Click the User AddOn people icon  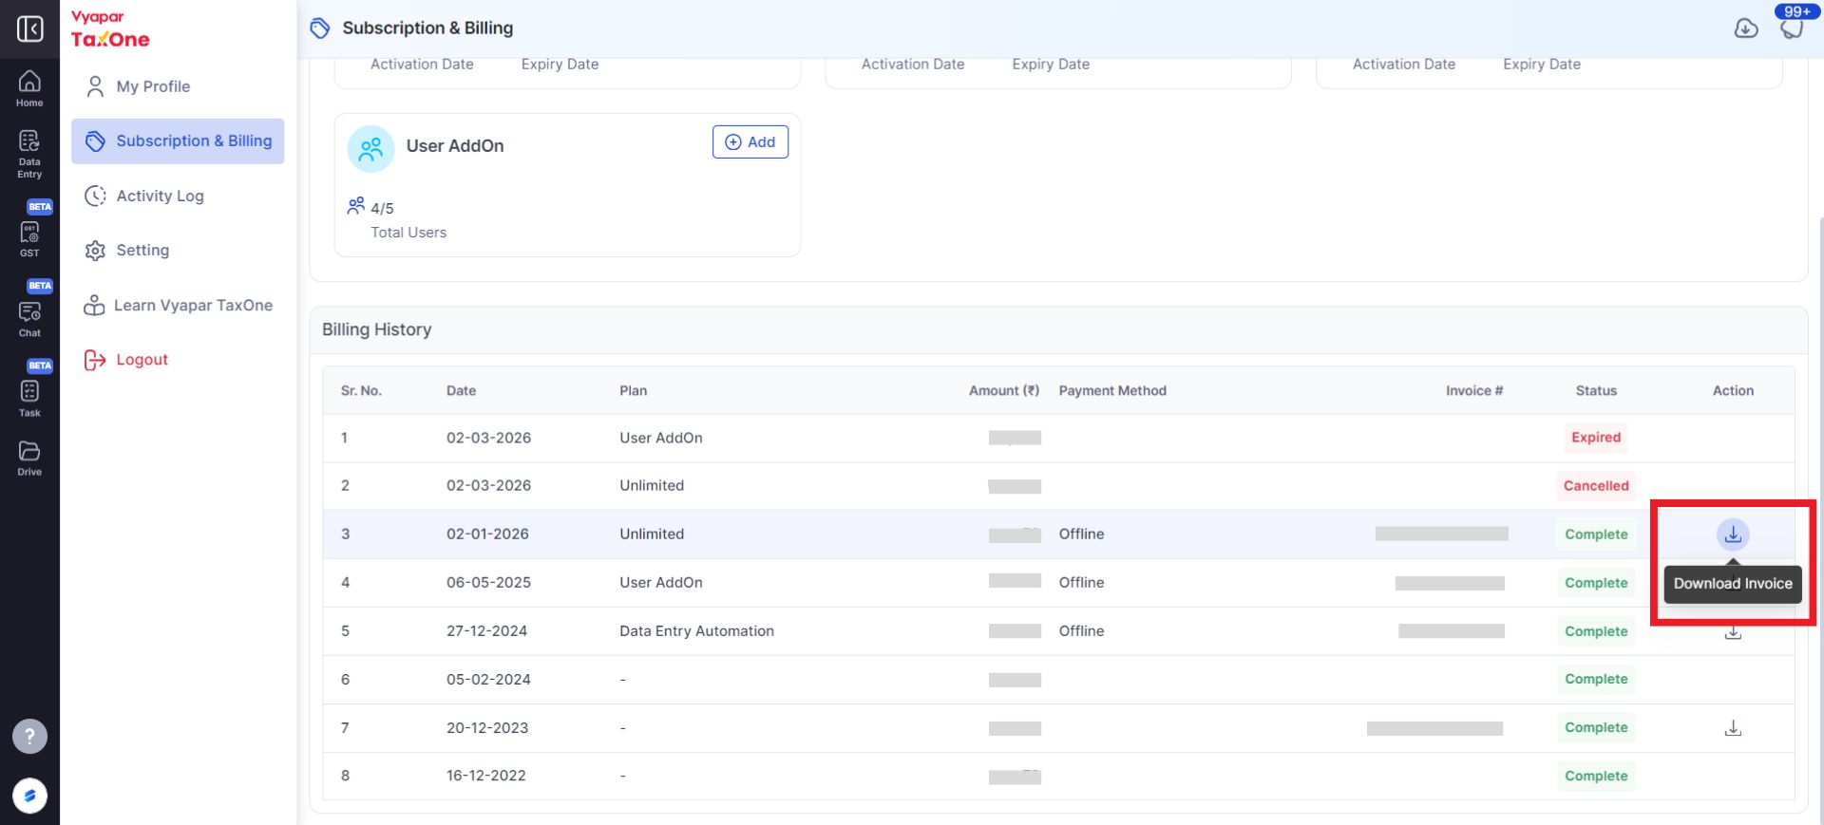point(370,148)
